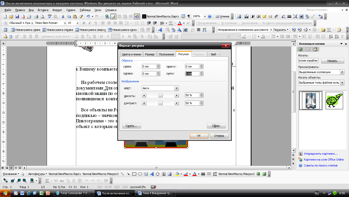Screen dimensions: 349x197
Task: Adjust the 'контраст' contrast slider thumb
Action: pyautogui.click(x=160, y=103)
